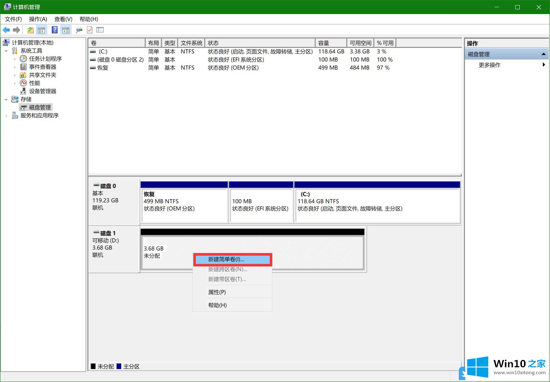Sort by the 可用空间 column header
The height and width of the screenshot is (382, 550).
[x=360, y=43]
